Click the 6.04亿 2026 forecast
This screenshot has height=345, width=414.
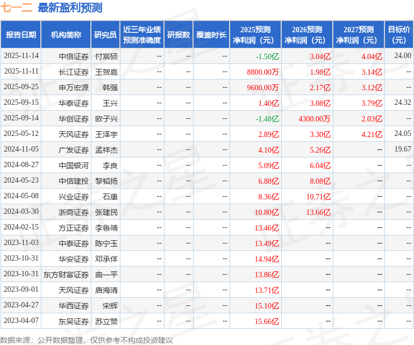click(320, 166)
